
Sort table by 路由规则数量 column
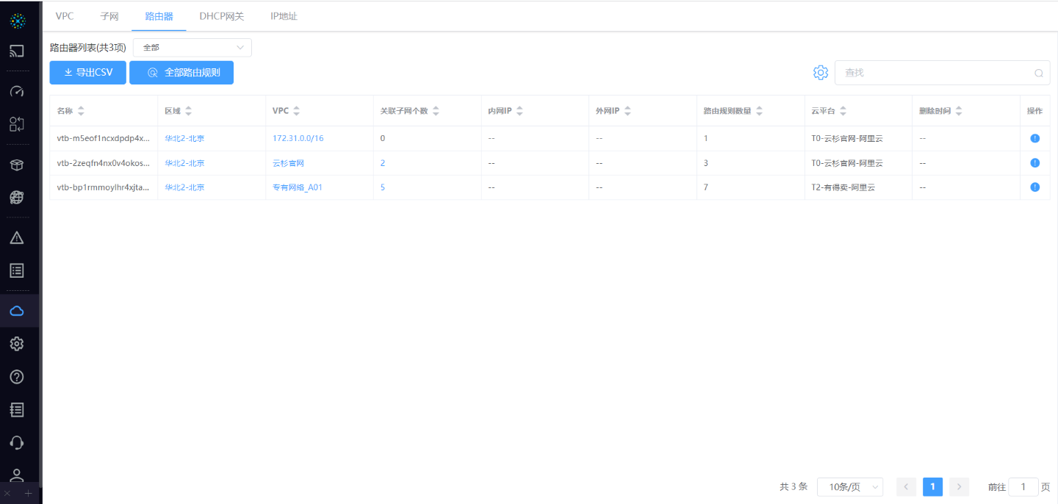759,111
